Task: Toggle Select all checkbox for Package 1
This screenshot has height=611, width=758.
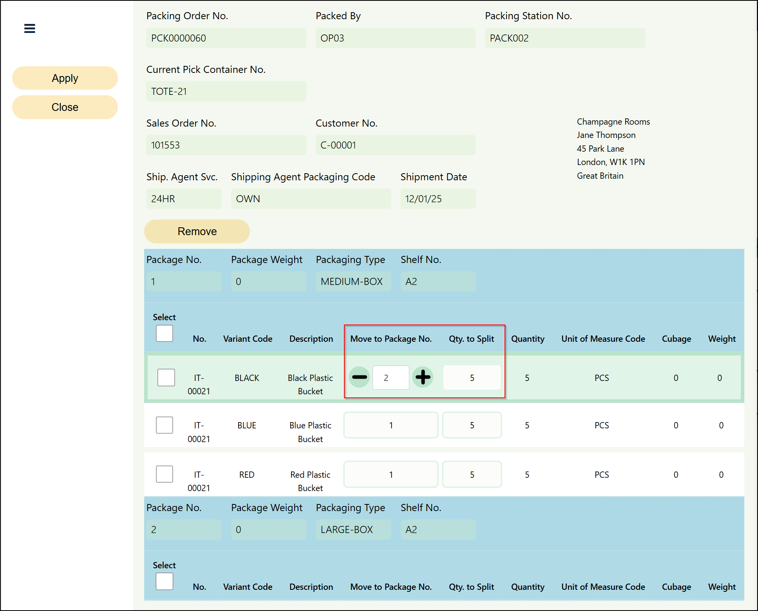Action: pyautogui.click(x=165, y=334)
